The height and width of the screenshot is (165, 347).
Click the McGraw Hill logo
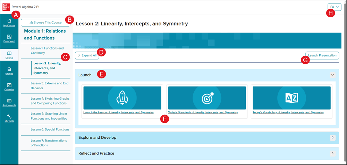pos(6,7)
